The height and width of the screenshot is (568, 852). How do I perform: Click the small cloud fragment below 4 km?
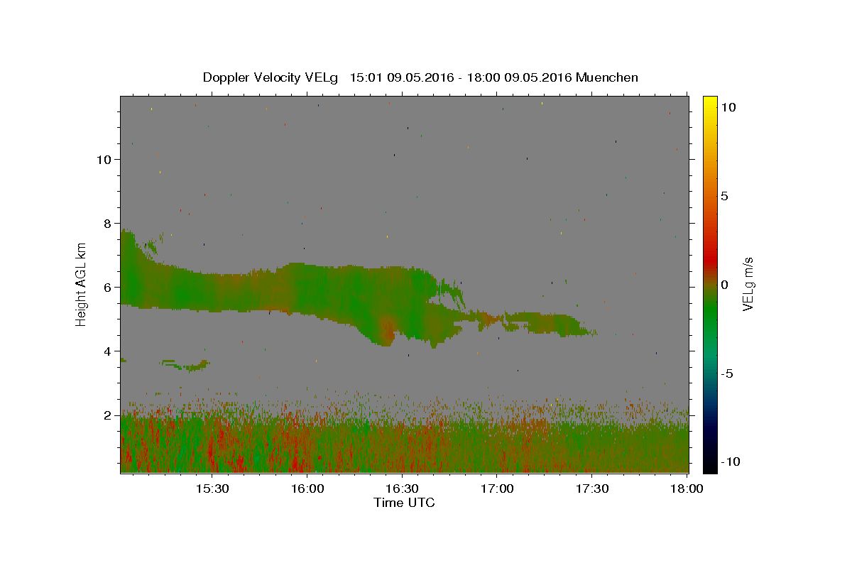tap(185, 365)
